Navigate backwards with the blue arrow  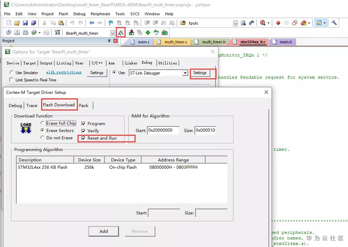tap(92, 23)
